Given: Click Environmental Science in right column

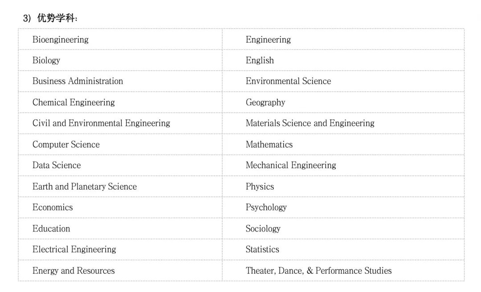Looking at the screenshot, I should [288, 81].
